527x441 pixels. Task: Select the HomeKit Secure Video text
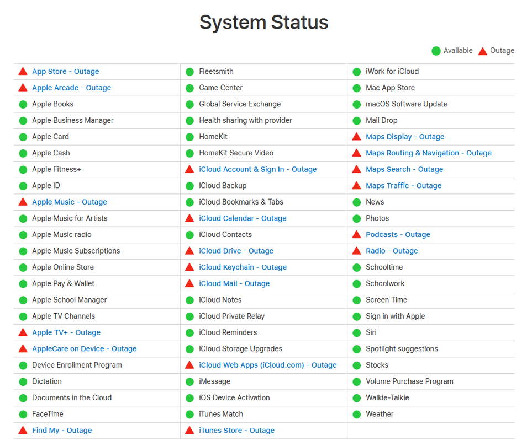coord(236,153)
